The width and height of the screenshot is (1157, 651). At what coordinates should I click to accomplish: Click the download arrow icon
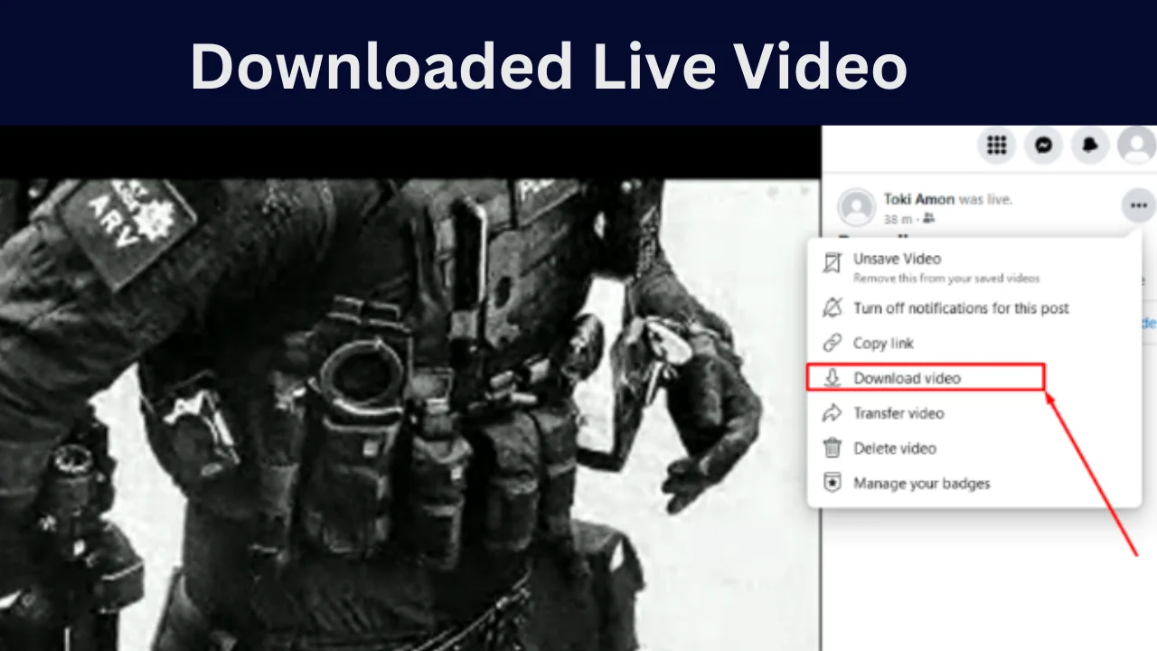pyautogui.click(x=832, y=378)
